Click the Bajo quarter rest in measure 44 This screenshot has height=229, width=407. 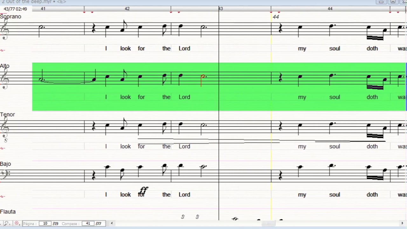pyautogui.click(x=280, y=175)
